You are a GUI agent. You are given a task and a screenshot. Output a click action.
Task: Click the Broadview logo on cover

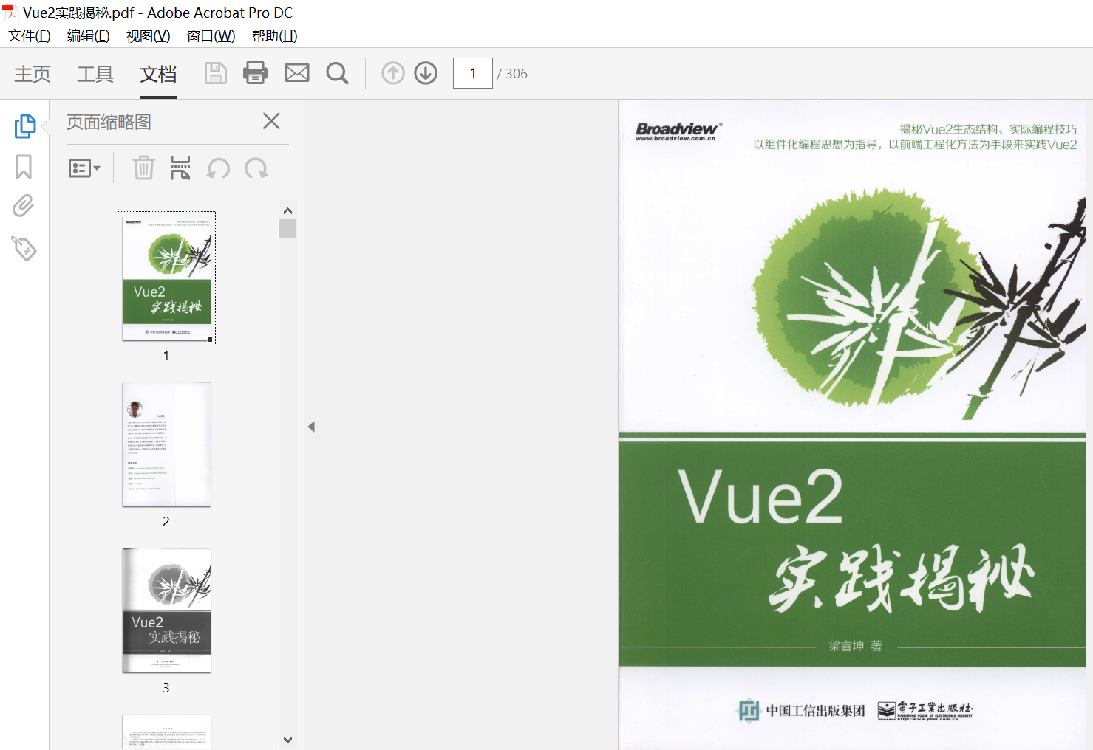[x=678, y=131]
